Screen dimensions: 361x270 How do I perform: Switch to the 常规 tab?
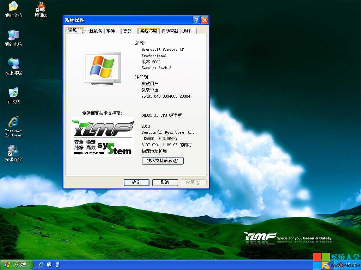[x=75, y=31]
